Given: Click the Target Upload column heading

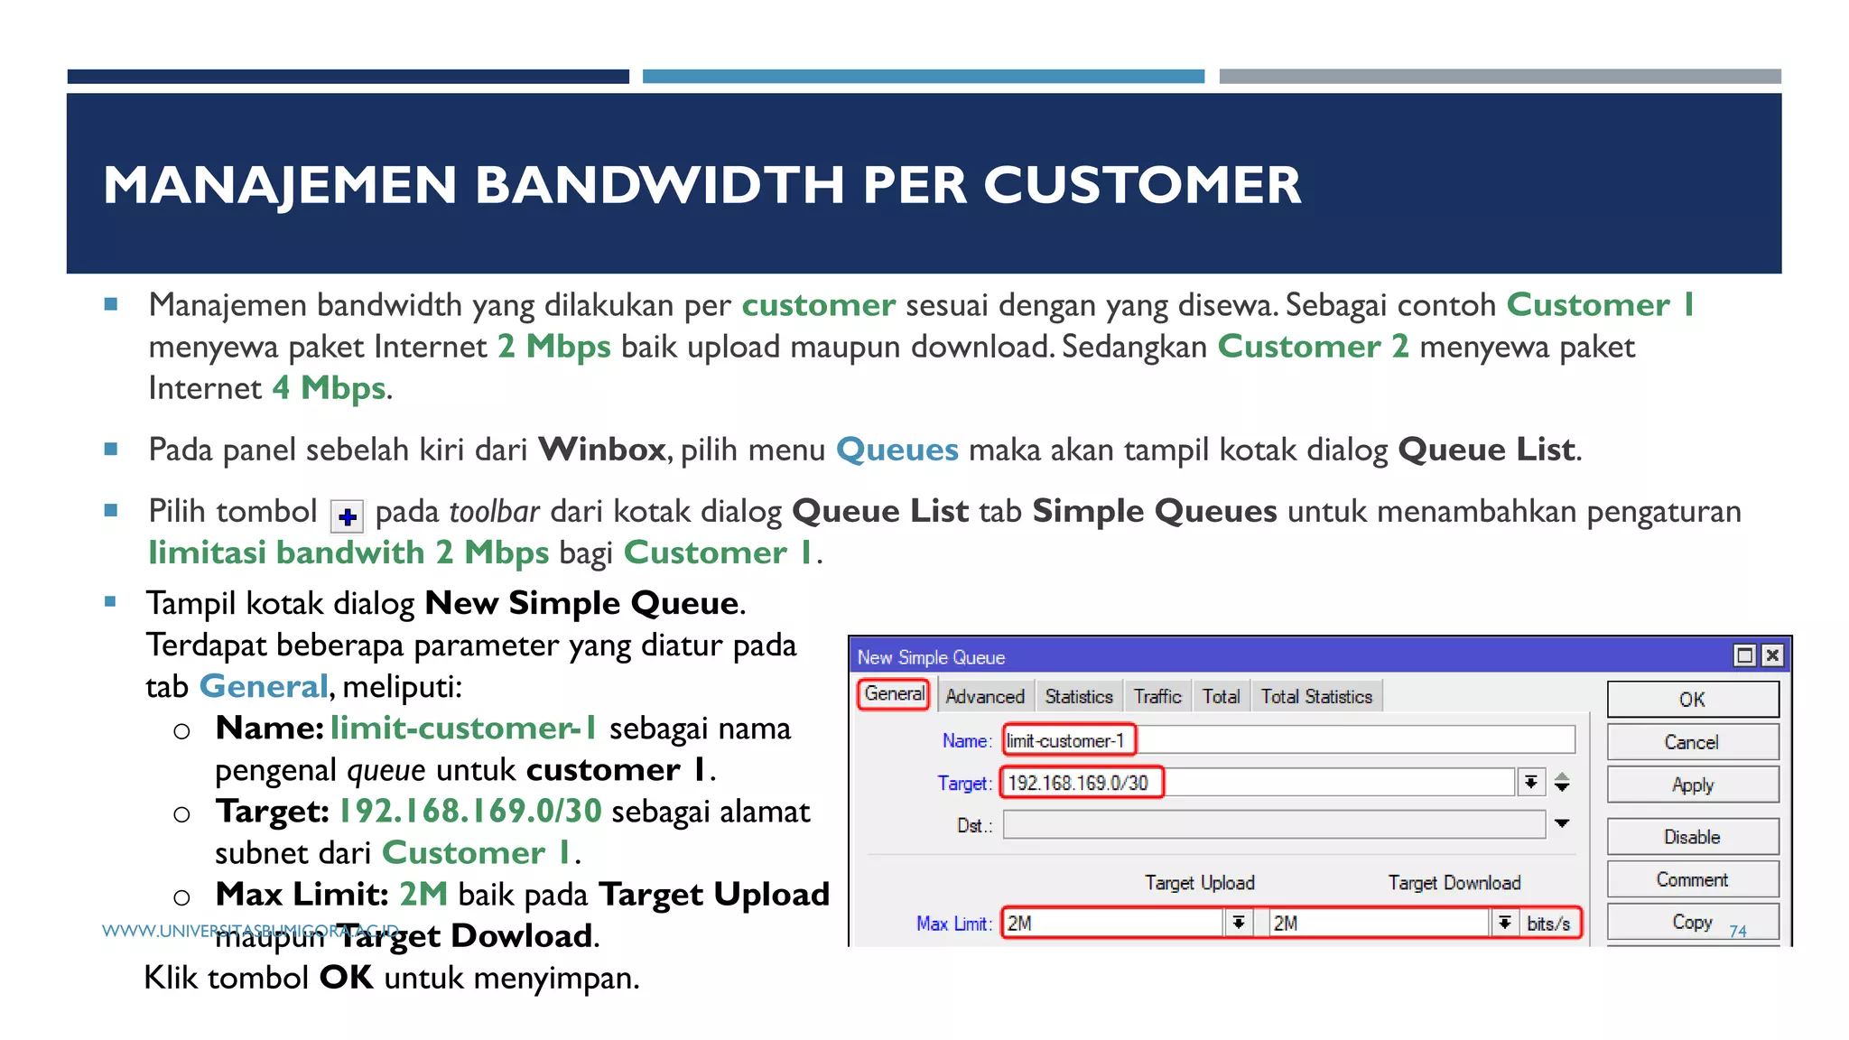Looking at the screenshot, I should point(1199,882).
